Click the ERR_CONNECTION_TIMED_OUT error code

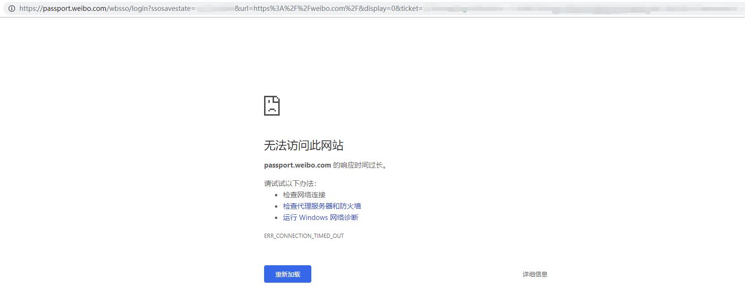click(x=304, y=236)
